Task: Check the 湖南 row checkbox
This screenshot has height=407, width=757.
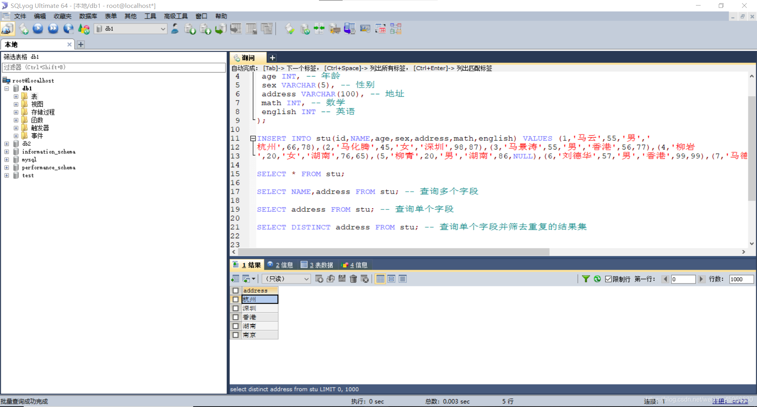Action: point(235,326)
